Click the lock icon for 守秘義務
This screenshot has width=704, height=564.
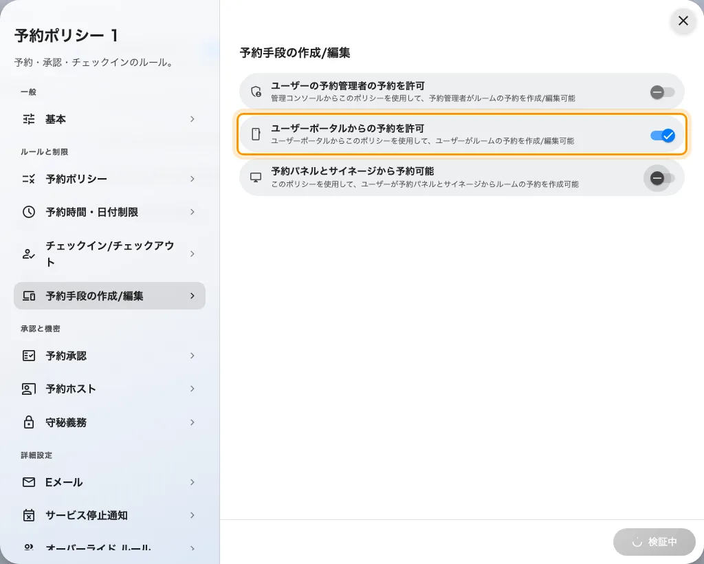(x=29, y=422)
